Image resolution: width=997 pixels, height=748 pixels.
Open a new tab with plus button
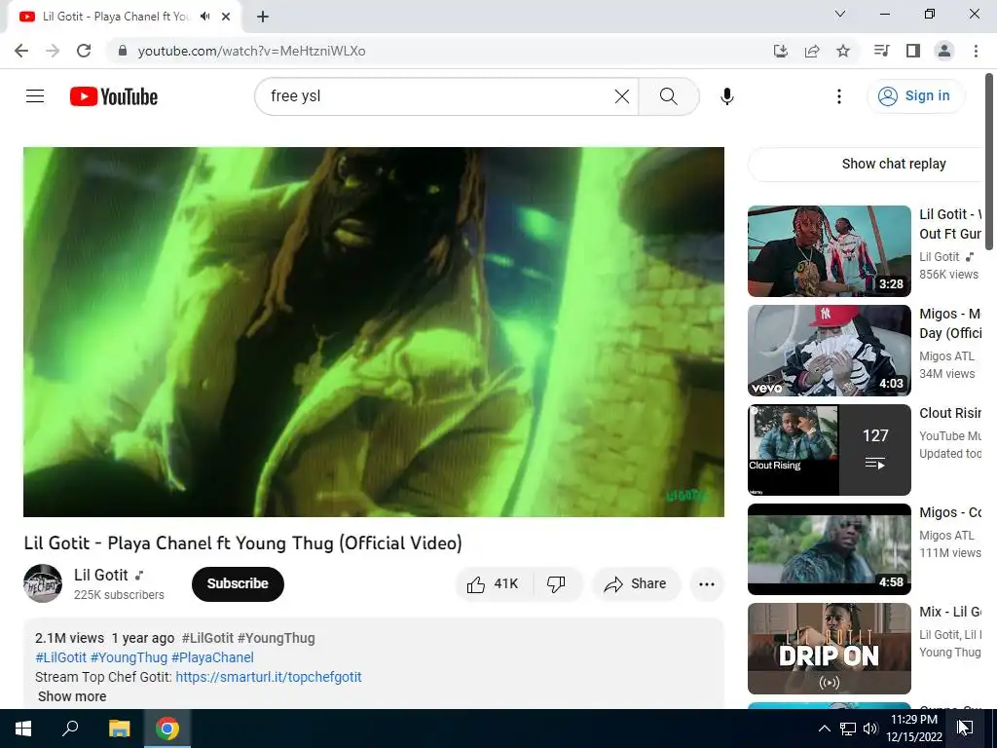[263, 17]
